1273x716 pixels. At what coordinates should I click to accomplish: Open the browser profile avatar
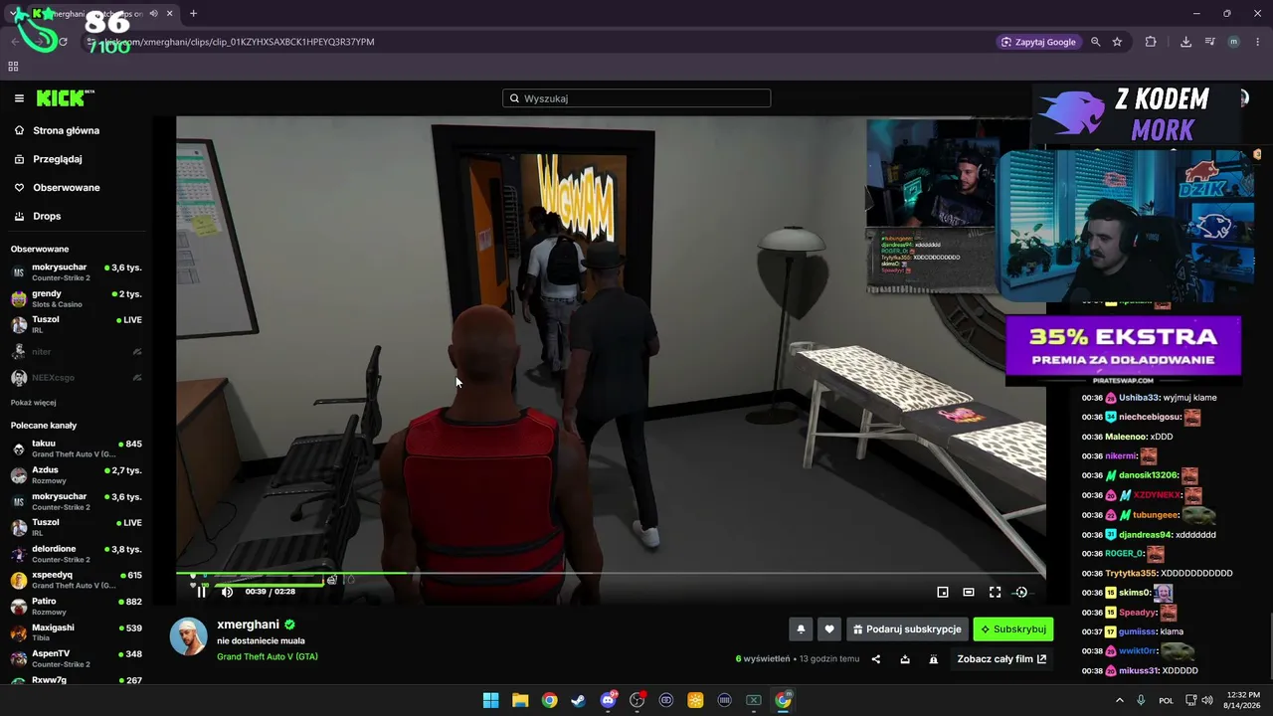point(1233,42)
